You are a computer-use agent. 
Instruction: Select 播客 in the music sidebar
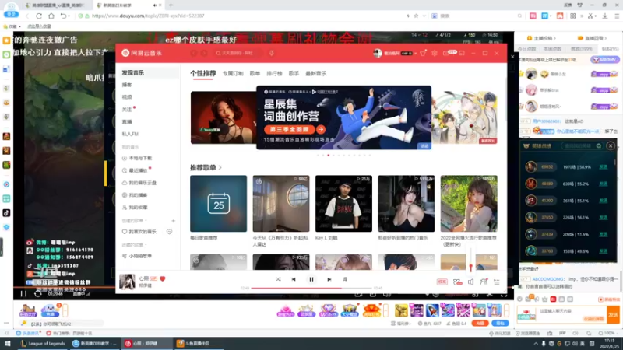127,85
